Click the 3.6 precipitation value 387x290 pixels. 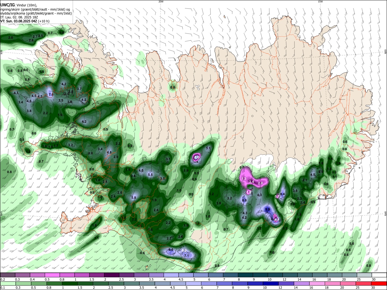[295, 191]
